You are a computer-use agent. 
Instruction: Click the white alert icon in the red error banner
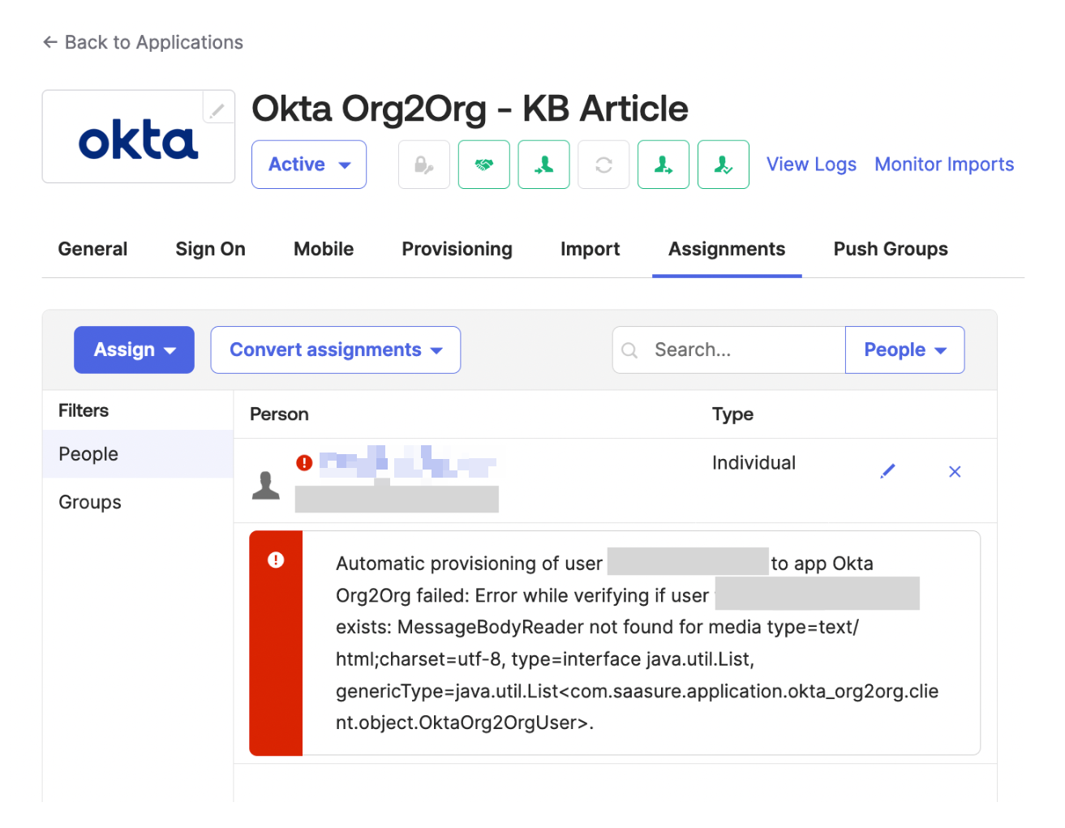[276, 560]
